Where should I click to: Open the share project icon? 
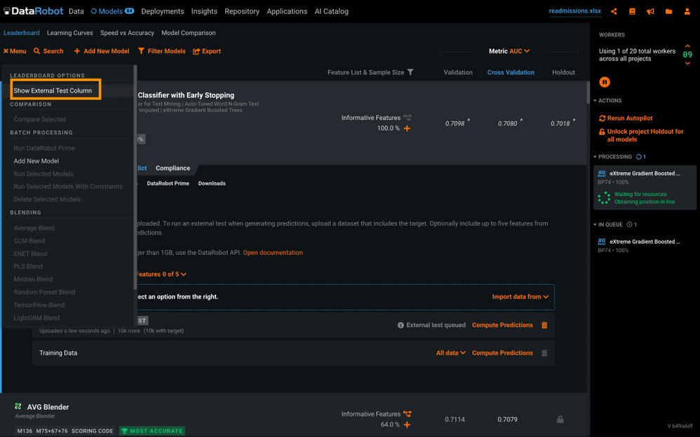pos(614,12)
